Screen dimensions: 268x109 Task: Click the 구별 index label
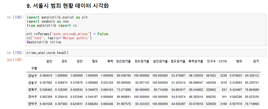[34, 68]
